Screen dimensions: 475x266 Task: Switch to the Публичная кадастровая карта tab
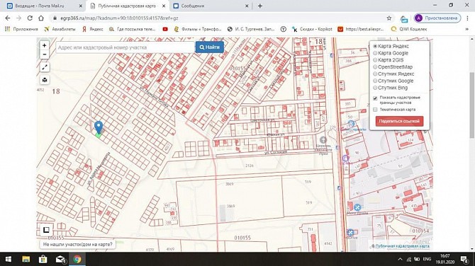click(127, 6)
